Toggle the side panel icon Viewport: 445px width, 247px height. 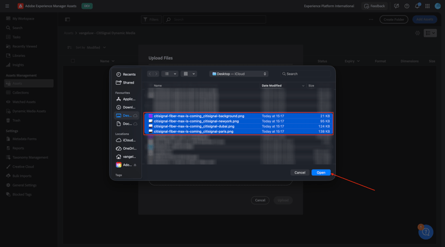(x=68, y=20)
